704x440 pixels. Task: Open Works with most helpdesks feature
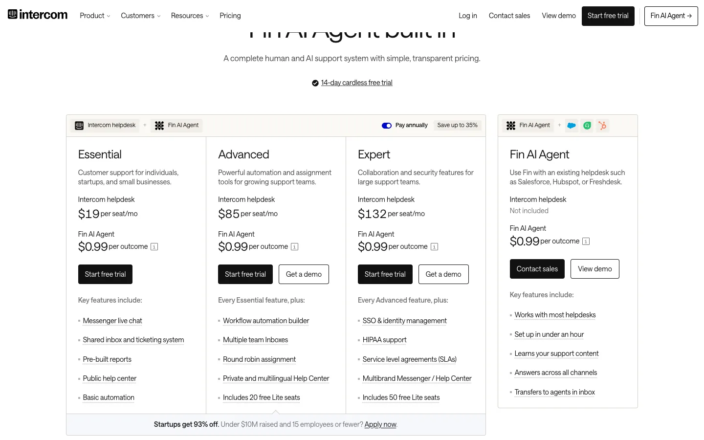[555, 315]
